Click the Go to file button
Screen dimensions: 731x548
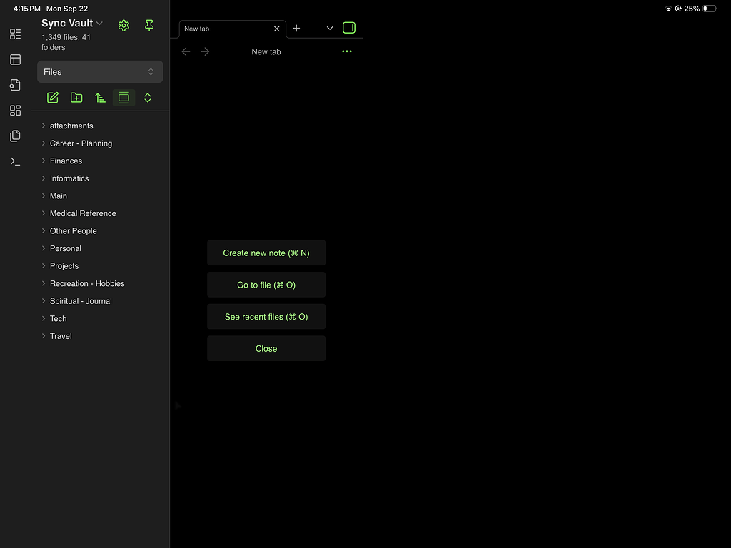pyautogui.click(x=266, y=284)
